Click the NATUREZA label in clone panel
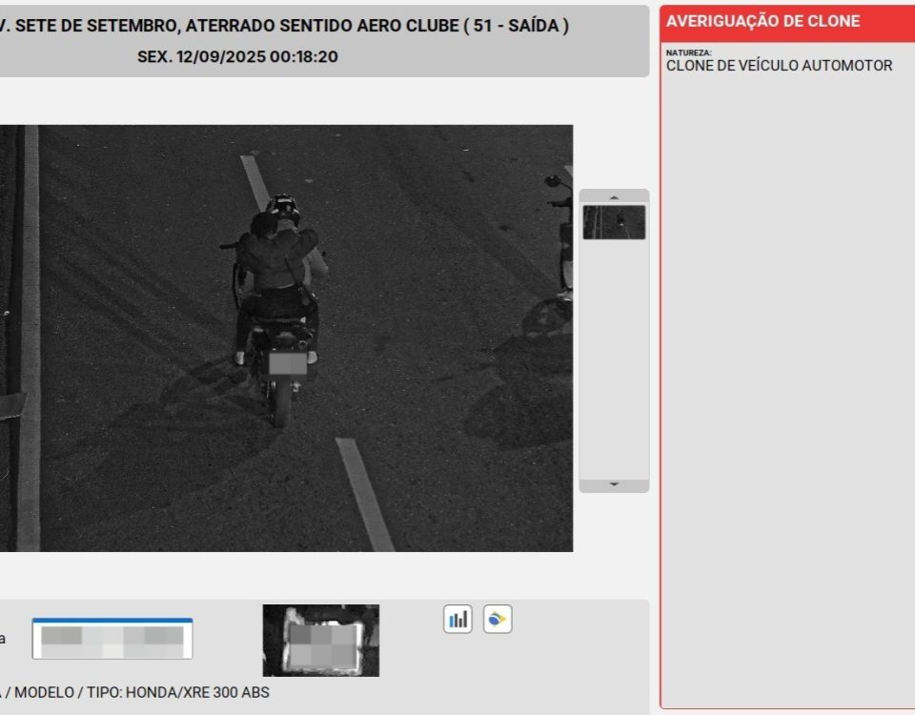The image size is (915, 715). (x=688, y=52)
